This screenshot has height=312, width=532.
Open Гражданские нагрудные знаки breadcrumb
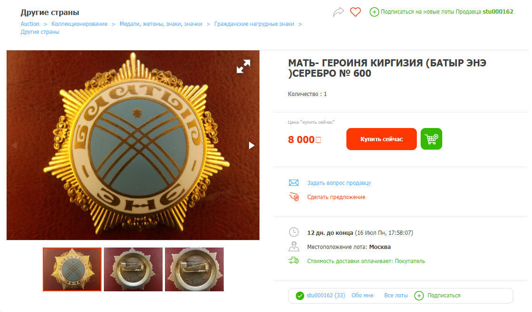tap(254, 24)
